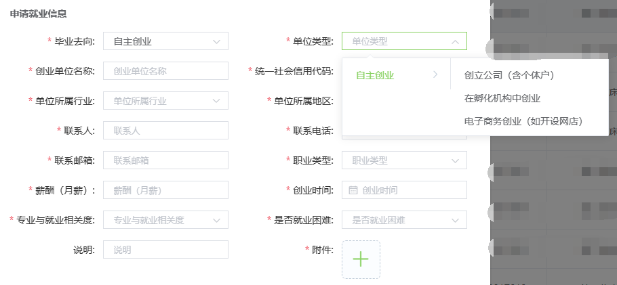617x285 pixels.
Task: Click the 联系邮箱 input box
Action: click(x=165, y=160)
